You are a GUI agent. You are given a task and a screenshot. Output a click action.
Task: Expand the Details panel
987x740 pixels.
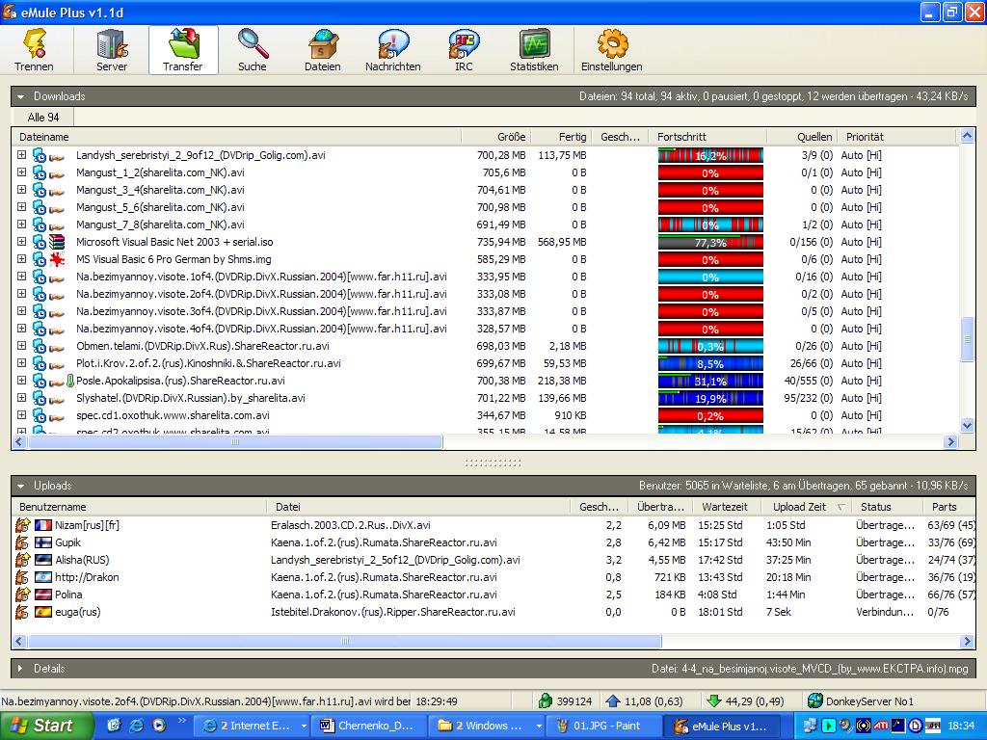[x=21, y=669]
